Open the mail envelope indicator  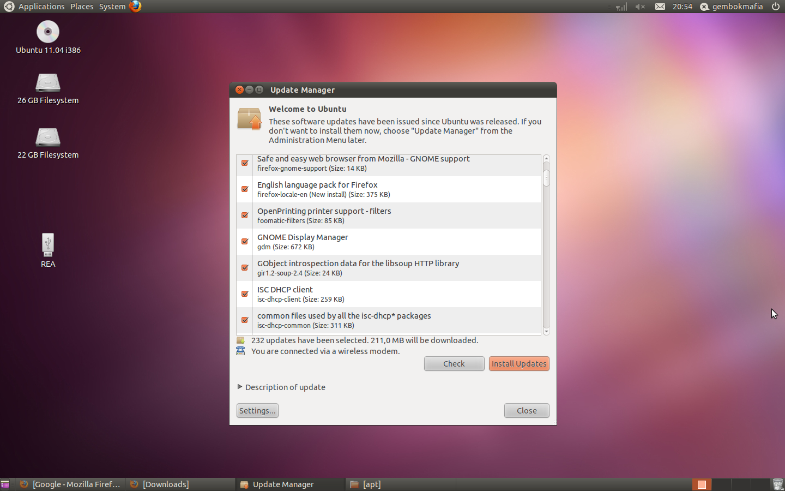(x=660, y=7)
